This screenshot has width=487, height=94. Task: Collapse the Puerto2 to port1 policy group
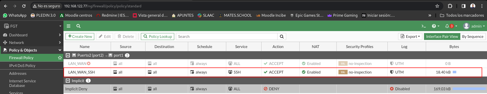point(68,55)
